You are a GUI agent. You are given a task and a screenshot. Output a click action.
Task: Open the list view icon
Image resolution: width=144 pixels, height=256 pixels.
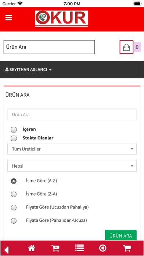[x=79, y=248]
